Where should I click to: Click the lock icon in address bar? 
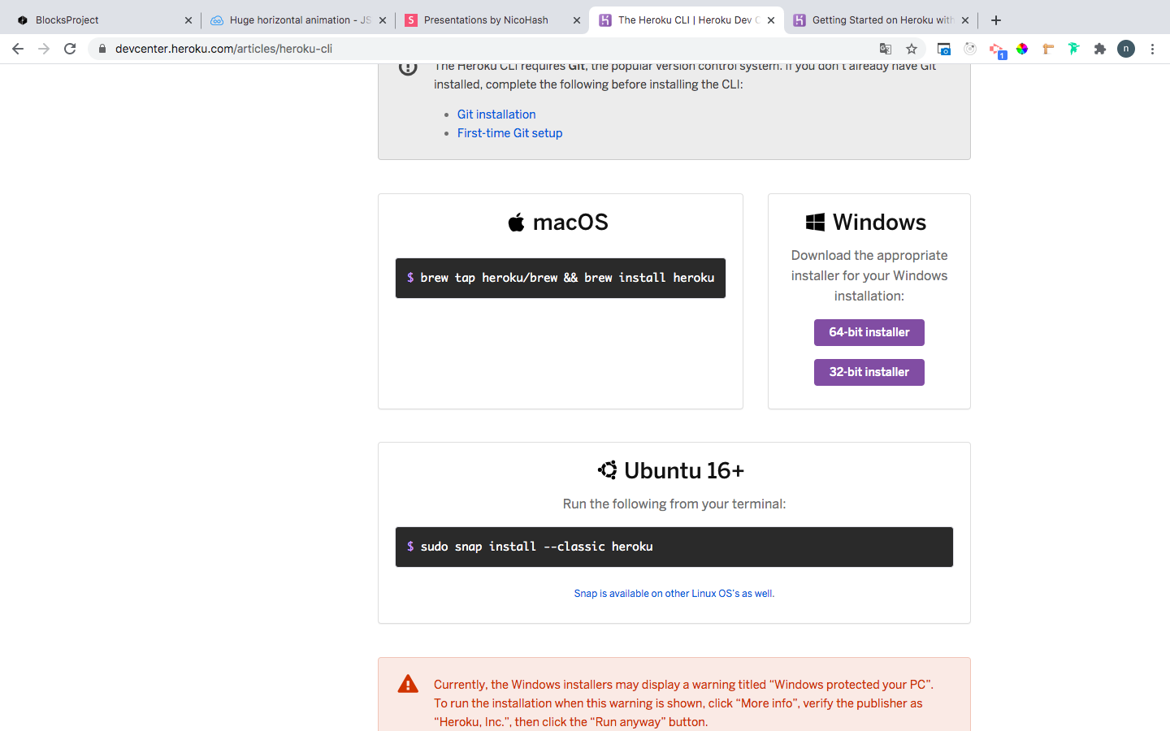[102, 49]
